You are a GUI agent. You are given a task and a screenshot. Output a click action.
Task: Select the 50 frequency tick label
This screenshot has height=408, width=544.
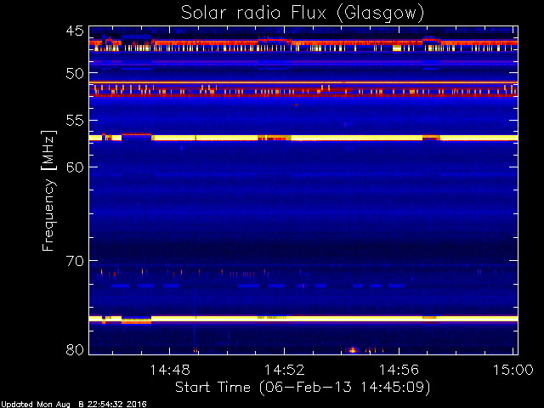[x=75, y=74]
